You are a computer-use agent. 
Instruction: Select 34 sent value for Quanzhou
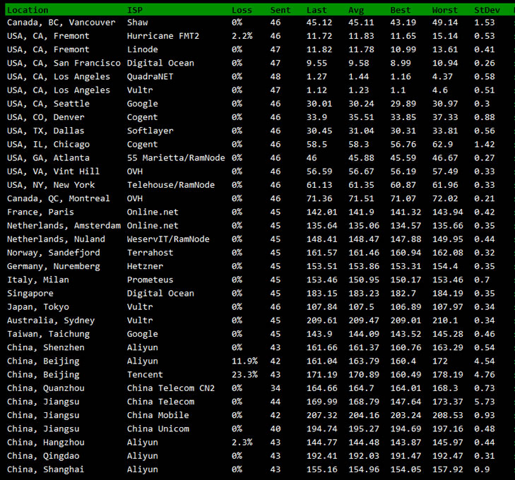pos(276,388)
